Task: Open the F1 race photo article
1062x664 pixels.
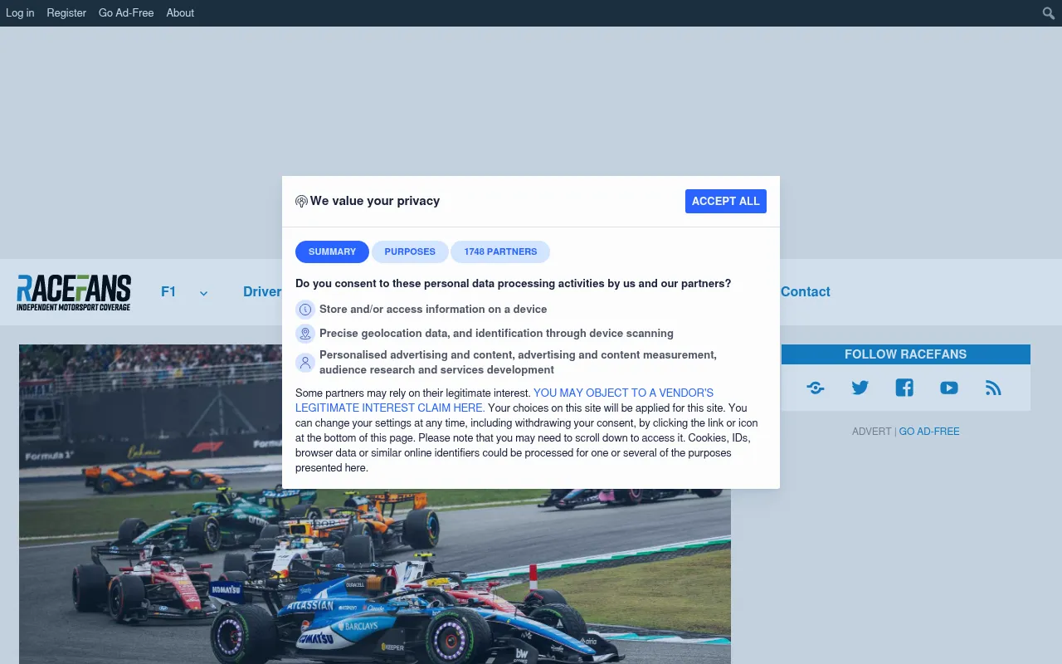Action: point(375,504)
